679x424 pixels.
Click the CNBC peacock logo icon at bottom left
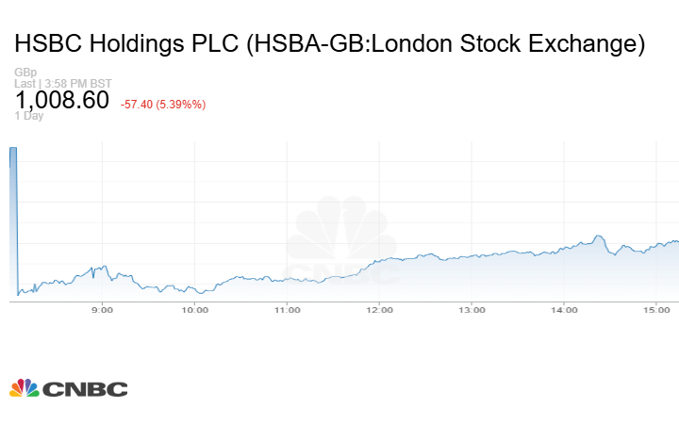click(25, 388)
